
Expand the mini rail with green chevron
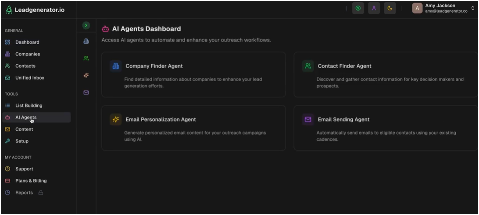pyautogui.click(x=86, y=25)
